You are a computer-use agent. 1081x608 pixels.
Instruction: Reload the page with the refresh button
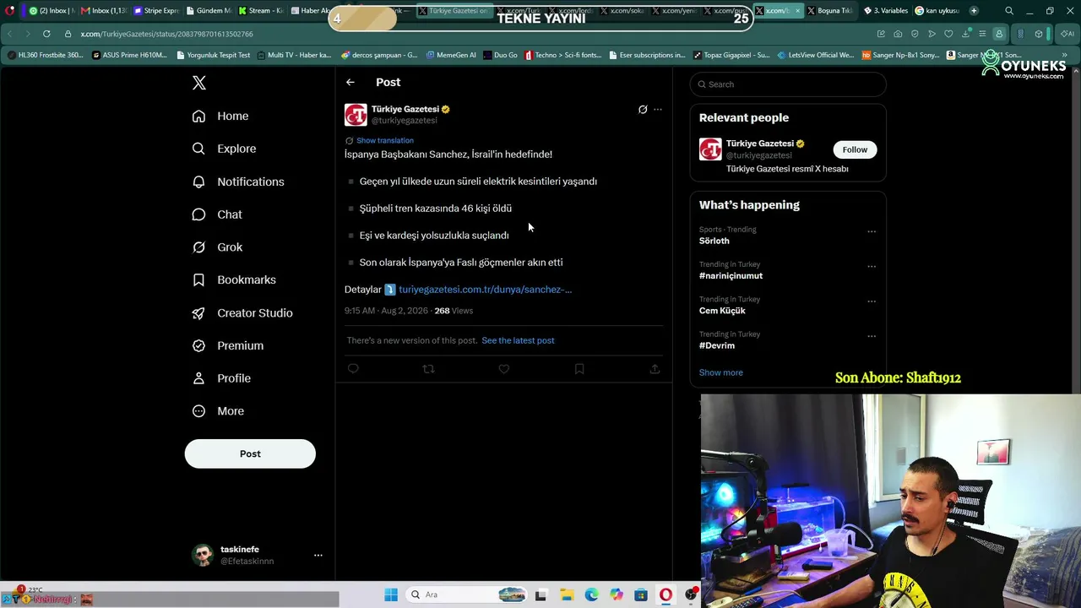[46, 34]
